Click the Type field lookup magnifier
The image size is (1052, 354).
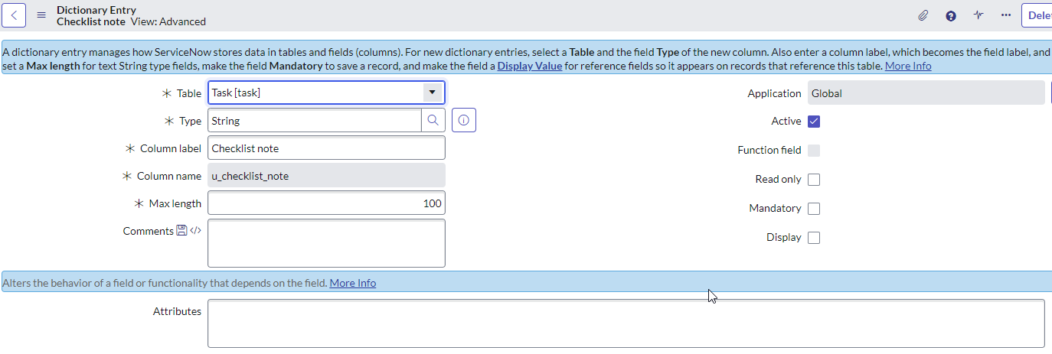(433, 121)
